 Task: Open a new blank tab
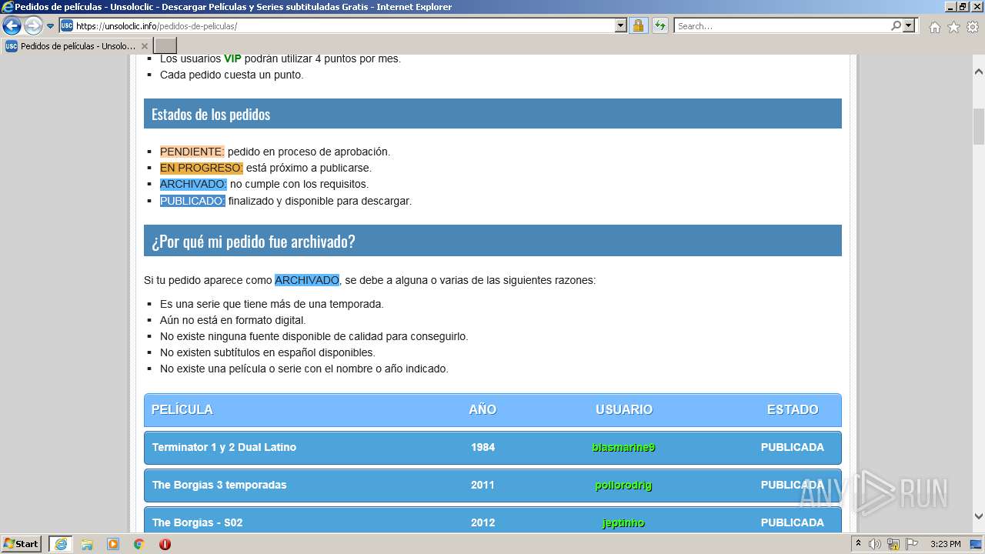(x=165, y=46)
